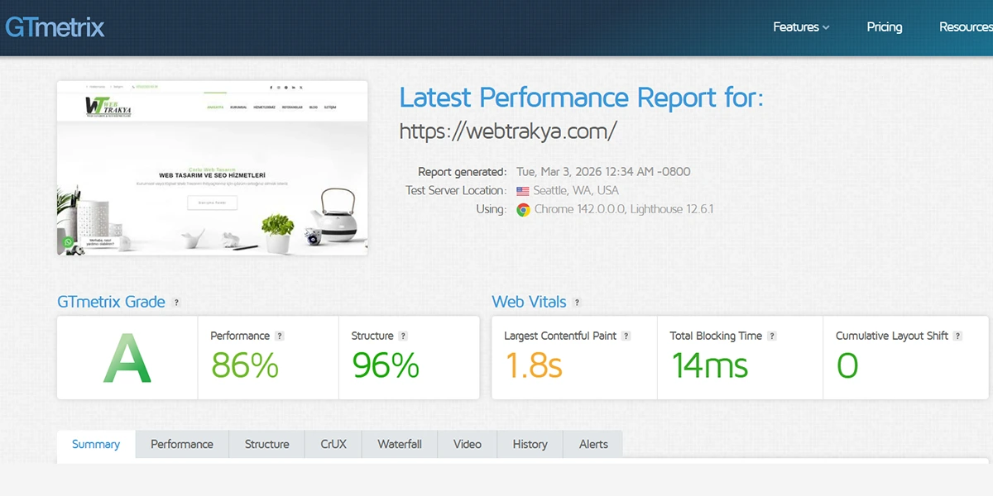Image resolution: width=993 pixels, height=496 pixels.
Task: Click help icon for Cumulative Layout Shift
Action: 957,336
